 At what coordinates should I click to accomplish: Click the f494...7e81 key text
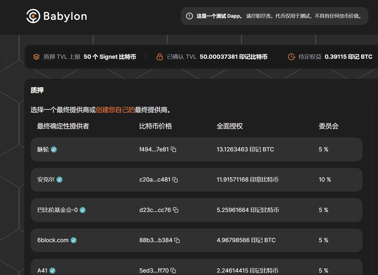point(154,149)
